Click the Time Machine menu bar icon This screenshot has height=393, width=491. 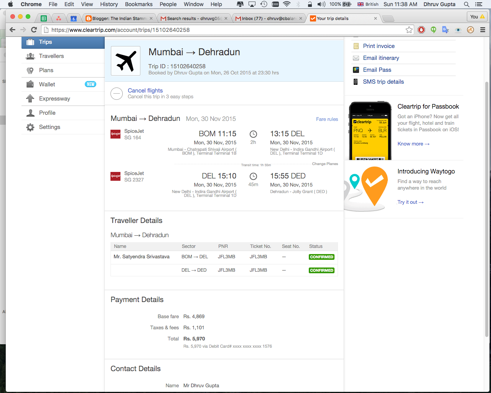click(264, 4)
